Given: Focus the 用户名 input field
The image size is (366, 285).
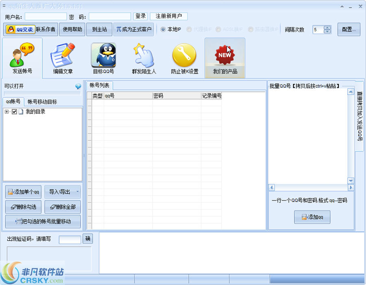Looking at the screenshot, I should (46, 17).
